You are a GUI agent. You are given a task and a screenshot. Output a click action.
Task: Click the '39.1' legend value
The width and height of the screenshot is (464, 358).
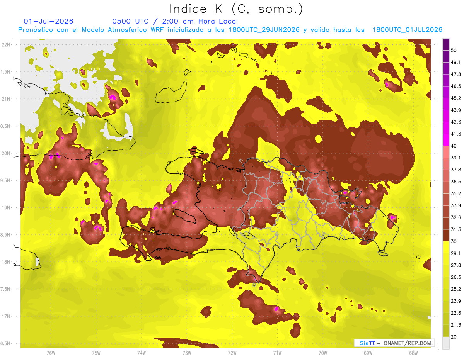(x=456, y=158)
